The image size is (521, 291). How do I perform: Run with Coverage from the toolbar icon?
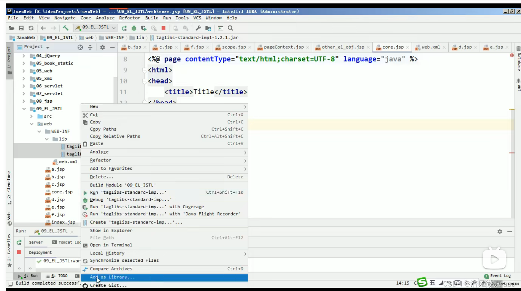pyautogui.click(x=144, y=28)
